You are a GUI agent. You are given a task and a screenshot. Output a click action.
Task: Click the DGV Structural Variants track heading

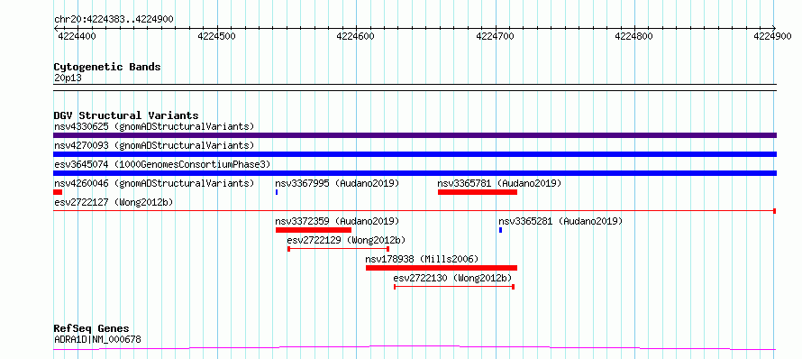tap(126, 115)
